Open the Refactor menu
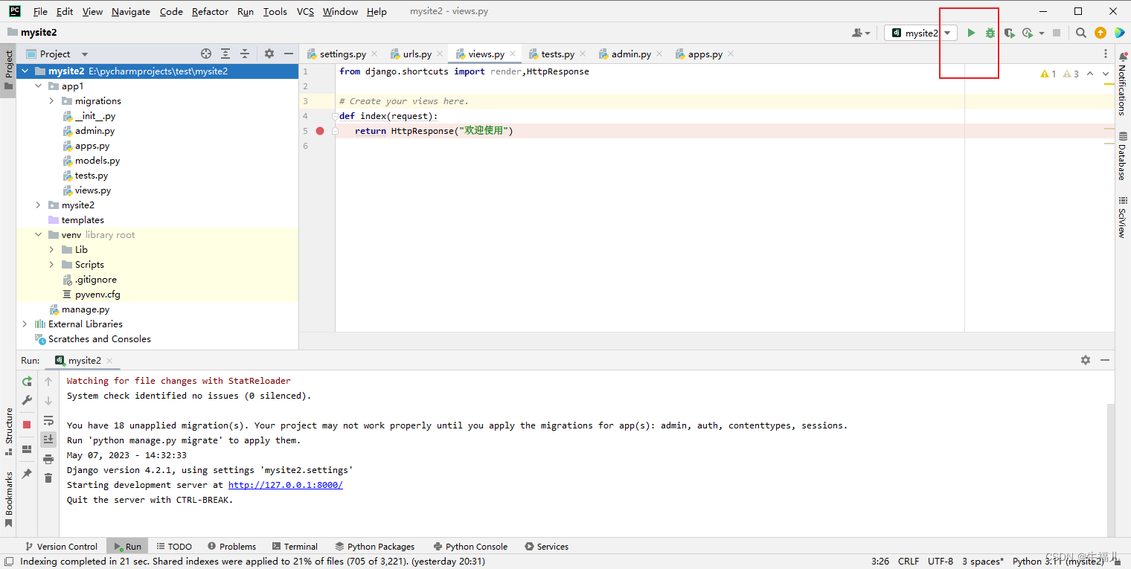1131x569 pixels. (x=210, y=11)
